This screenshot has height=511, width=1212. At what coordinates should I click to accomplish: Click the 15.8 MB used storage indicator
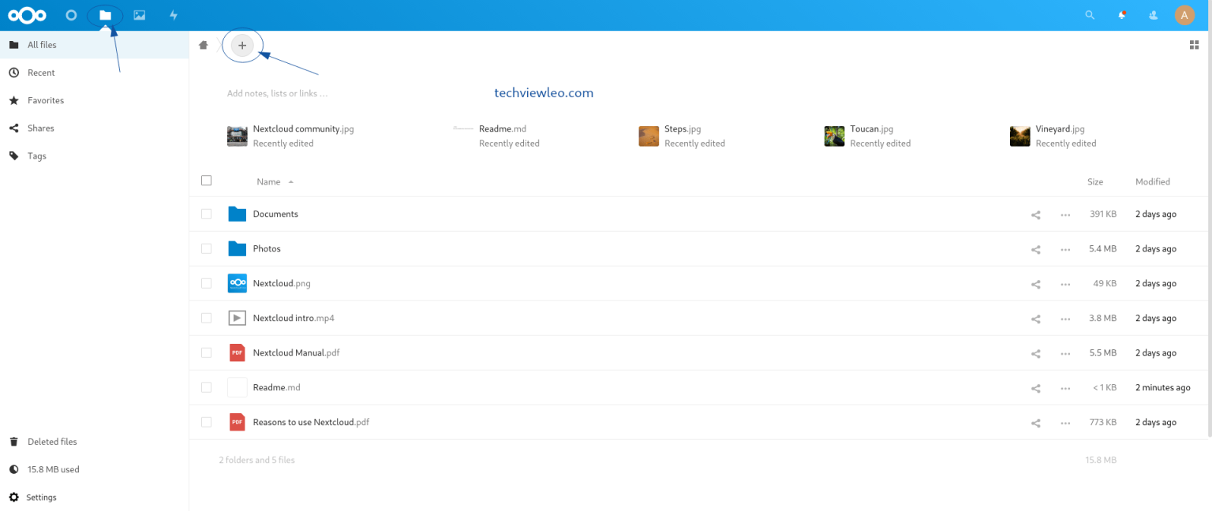(53, 469)
